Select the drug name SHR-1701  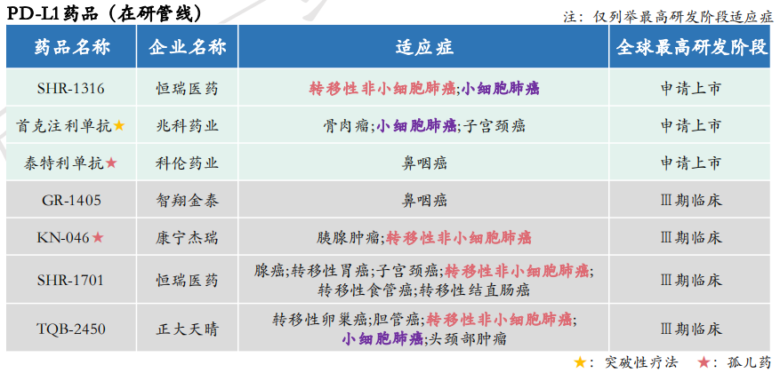[x=70, y=280]
